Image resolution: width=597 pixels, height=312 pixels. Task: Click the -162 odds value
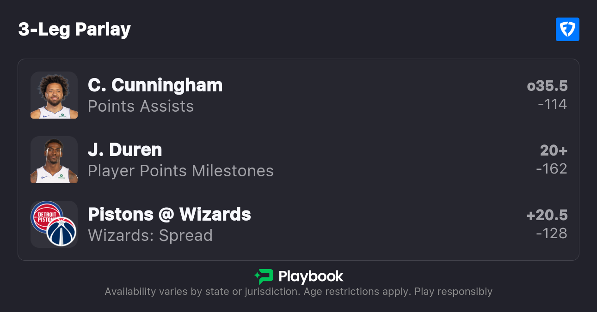point(551,169)
